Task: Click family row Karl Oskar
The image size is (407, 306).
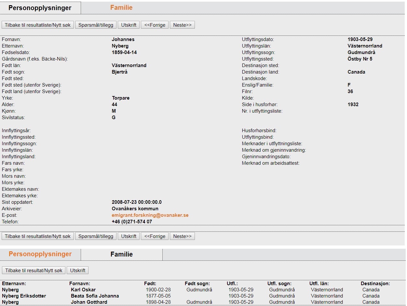Action: click(x=83, y=290)
